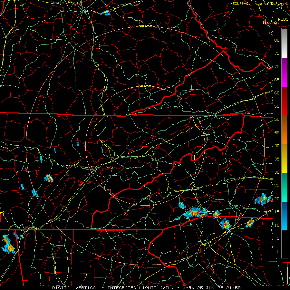Click the 45 value on the VIL scale
Viewport: 290px width, 290px height.
(x=277, y=133)
